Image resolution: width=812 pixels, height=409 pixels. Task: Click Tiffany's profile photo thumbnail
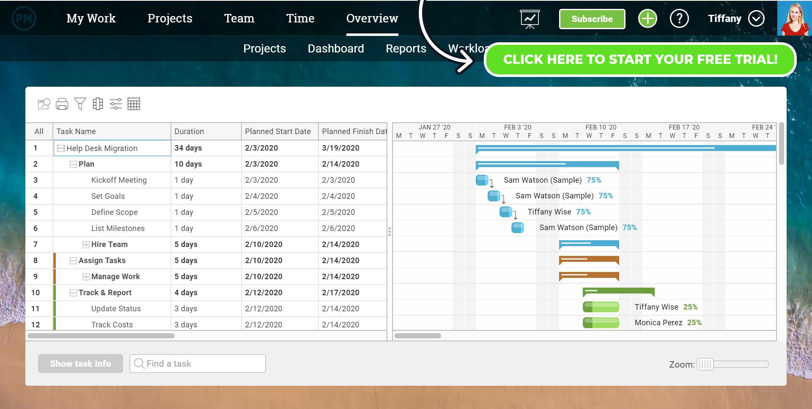794,18
